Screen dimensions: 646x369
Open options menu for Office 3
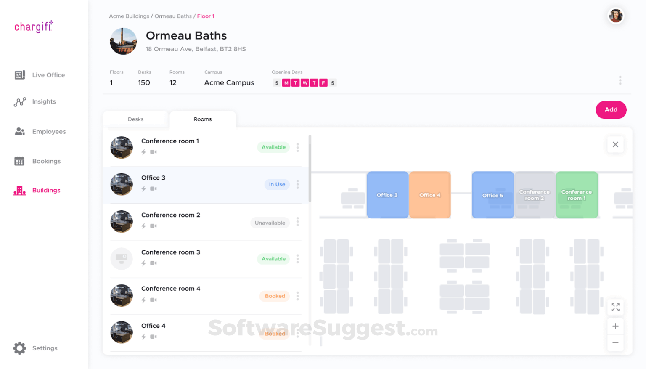[298, 184]
